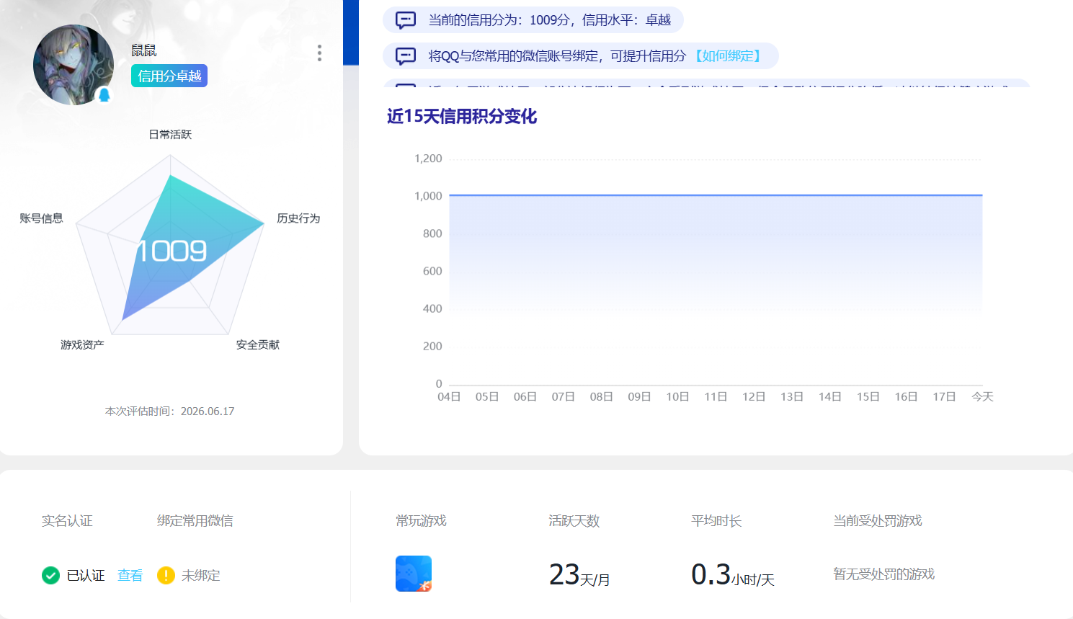
Task: Click the 未绑定 status text
Action: [x=201, y=575]
